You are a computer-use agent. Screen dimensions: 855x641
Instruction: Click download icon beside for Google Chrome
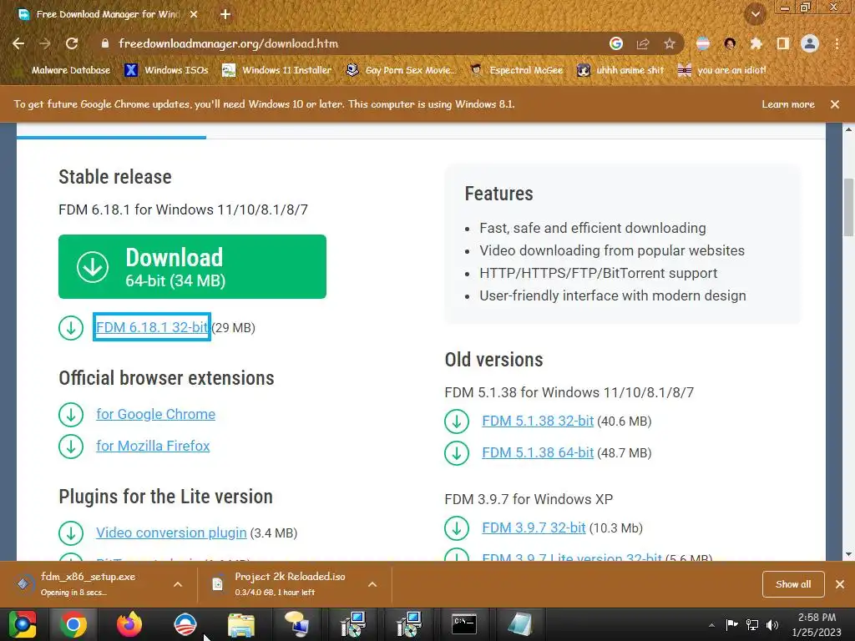[x=71, y=414]
